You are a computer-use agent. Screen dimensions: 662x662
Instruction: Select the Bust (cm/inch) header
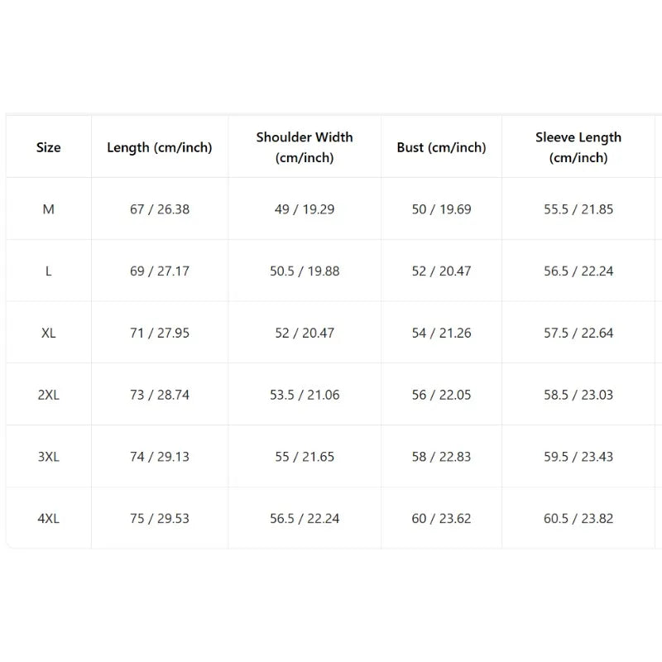[441, 147]
